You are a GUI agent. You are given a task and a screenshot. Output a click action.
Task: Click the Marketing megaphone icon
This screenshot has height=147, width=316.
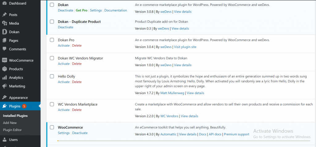4,86
